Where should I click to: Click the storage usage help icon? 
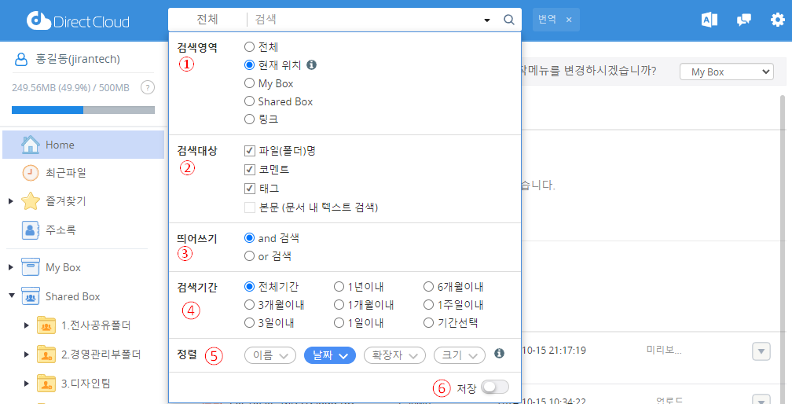147,87
